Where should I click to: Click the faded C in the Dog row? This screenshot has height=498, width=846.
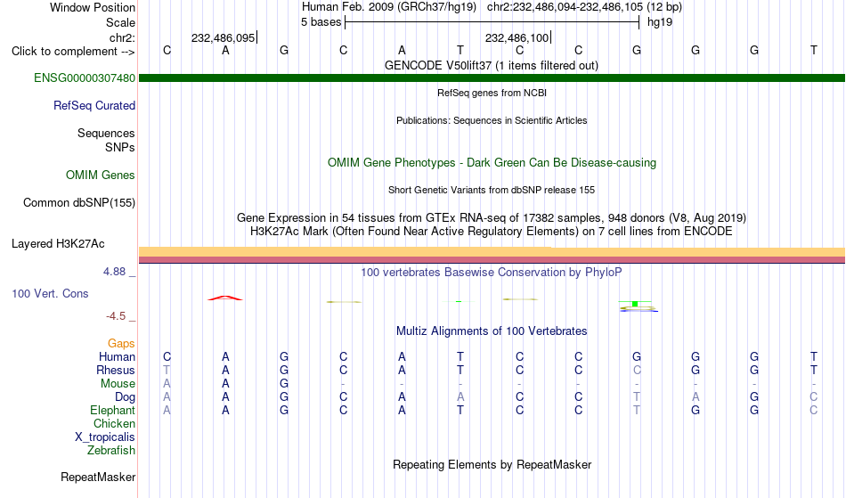tap(814, 397)
